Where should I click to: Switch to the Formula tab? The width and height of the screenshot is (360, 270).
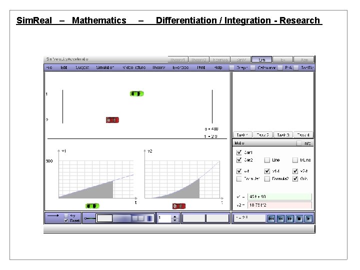tap(220, 59)
